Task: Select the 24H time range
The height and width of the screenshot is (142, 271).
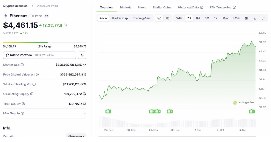Action: click(179, 18)
